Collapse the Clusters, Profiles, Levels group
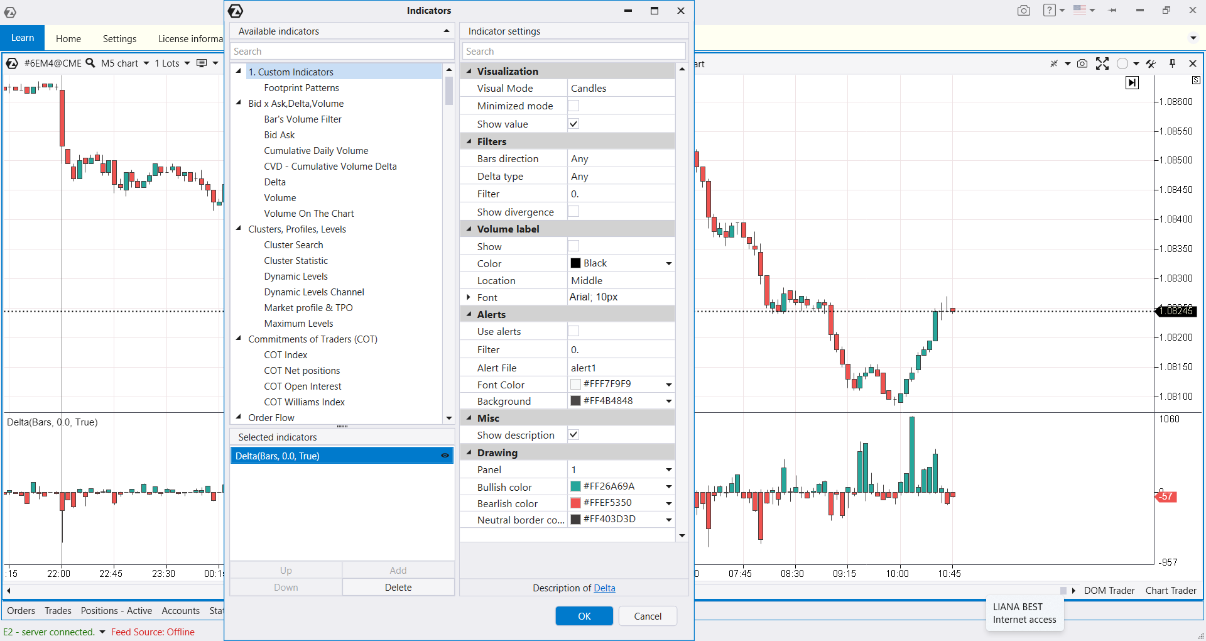Image resolution: width=1206 pixels, height=641 pixels. coord(239,229)
